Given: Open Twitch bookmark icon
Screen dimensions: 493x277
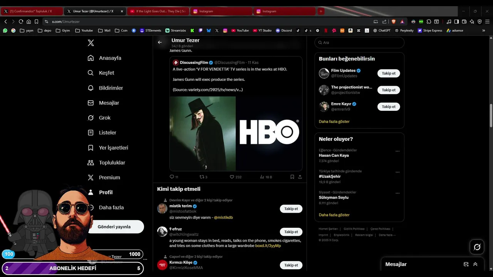Looking at the screenshot, I should click(x=201, y=30).
